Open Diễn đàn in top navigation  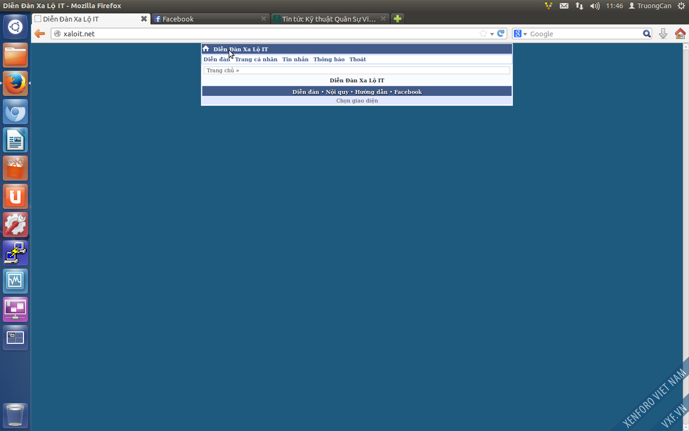[x=217, y=59]
